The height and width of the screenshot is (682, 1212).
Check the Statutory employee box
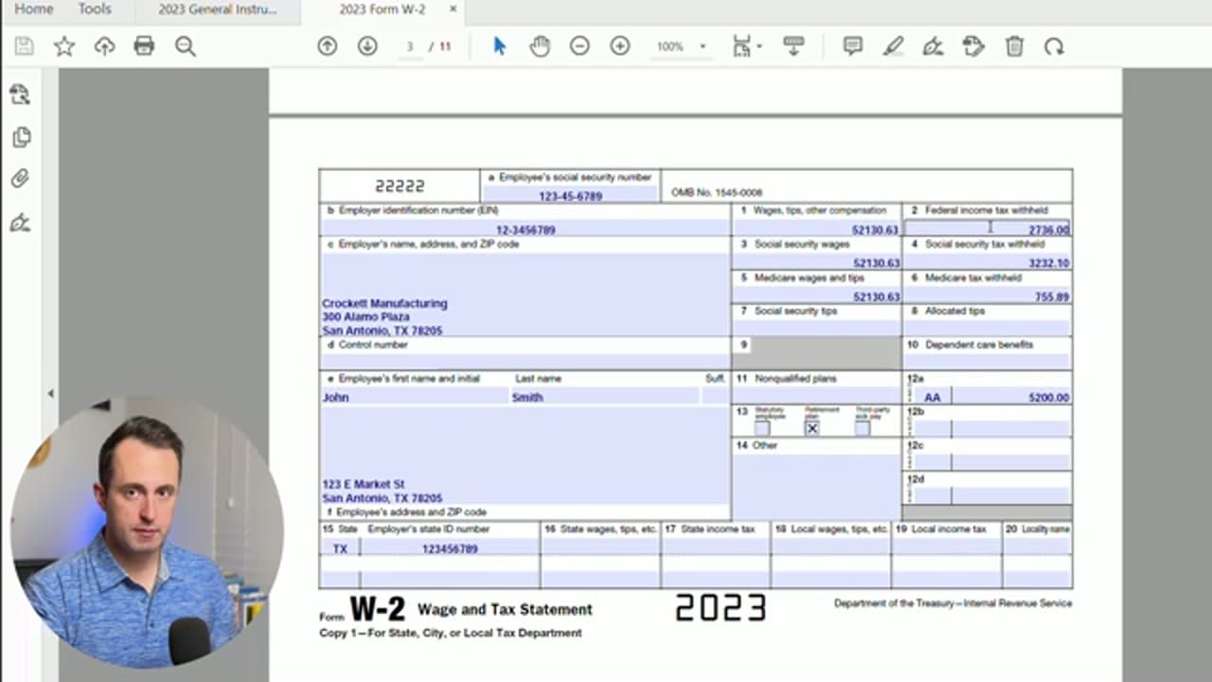(762, 428)
